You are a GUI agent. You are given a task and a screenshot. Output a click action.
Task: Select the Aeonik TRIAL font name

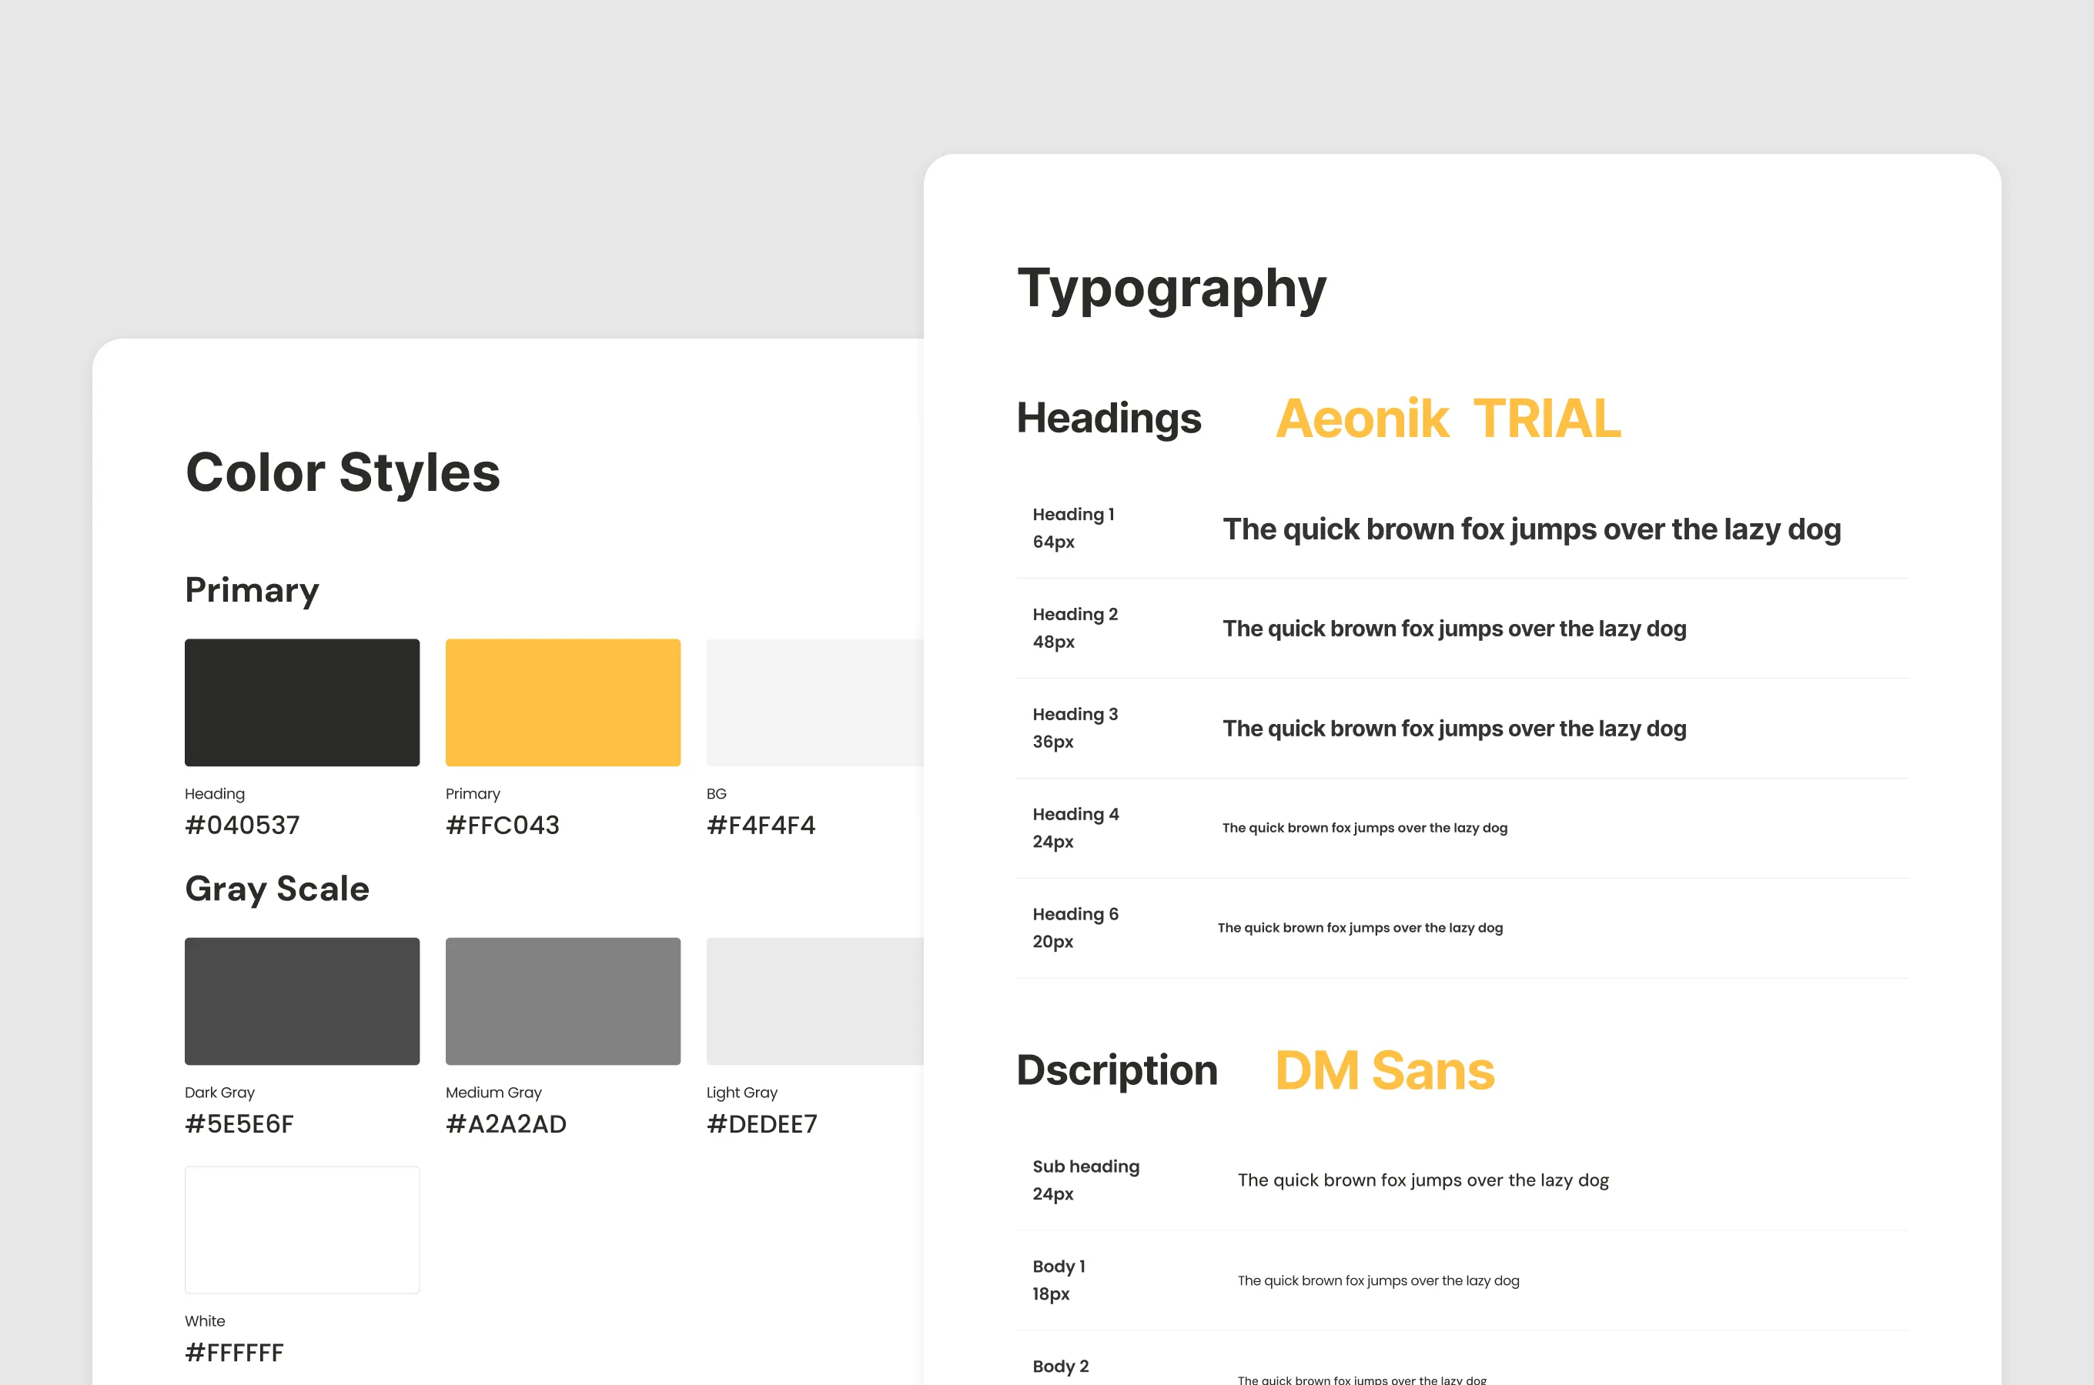pos(1449,418)
